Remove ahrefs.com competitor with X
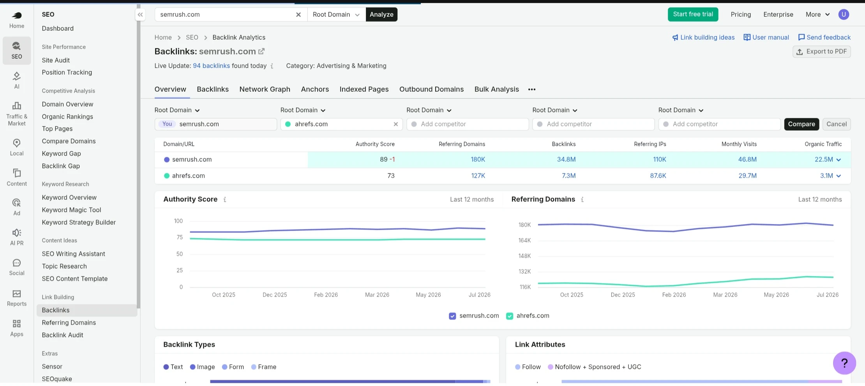Viewport: 865px width, 386px height. 395,124
